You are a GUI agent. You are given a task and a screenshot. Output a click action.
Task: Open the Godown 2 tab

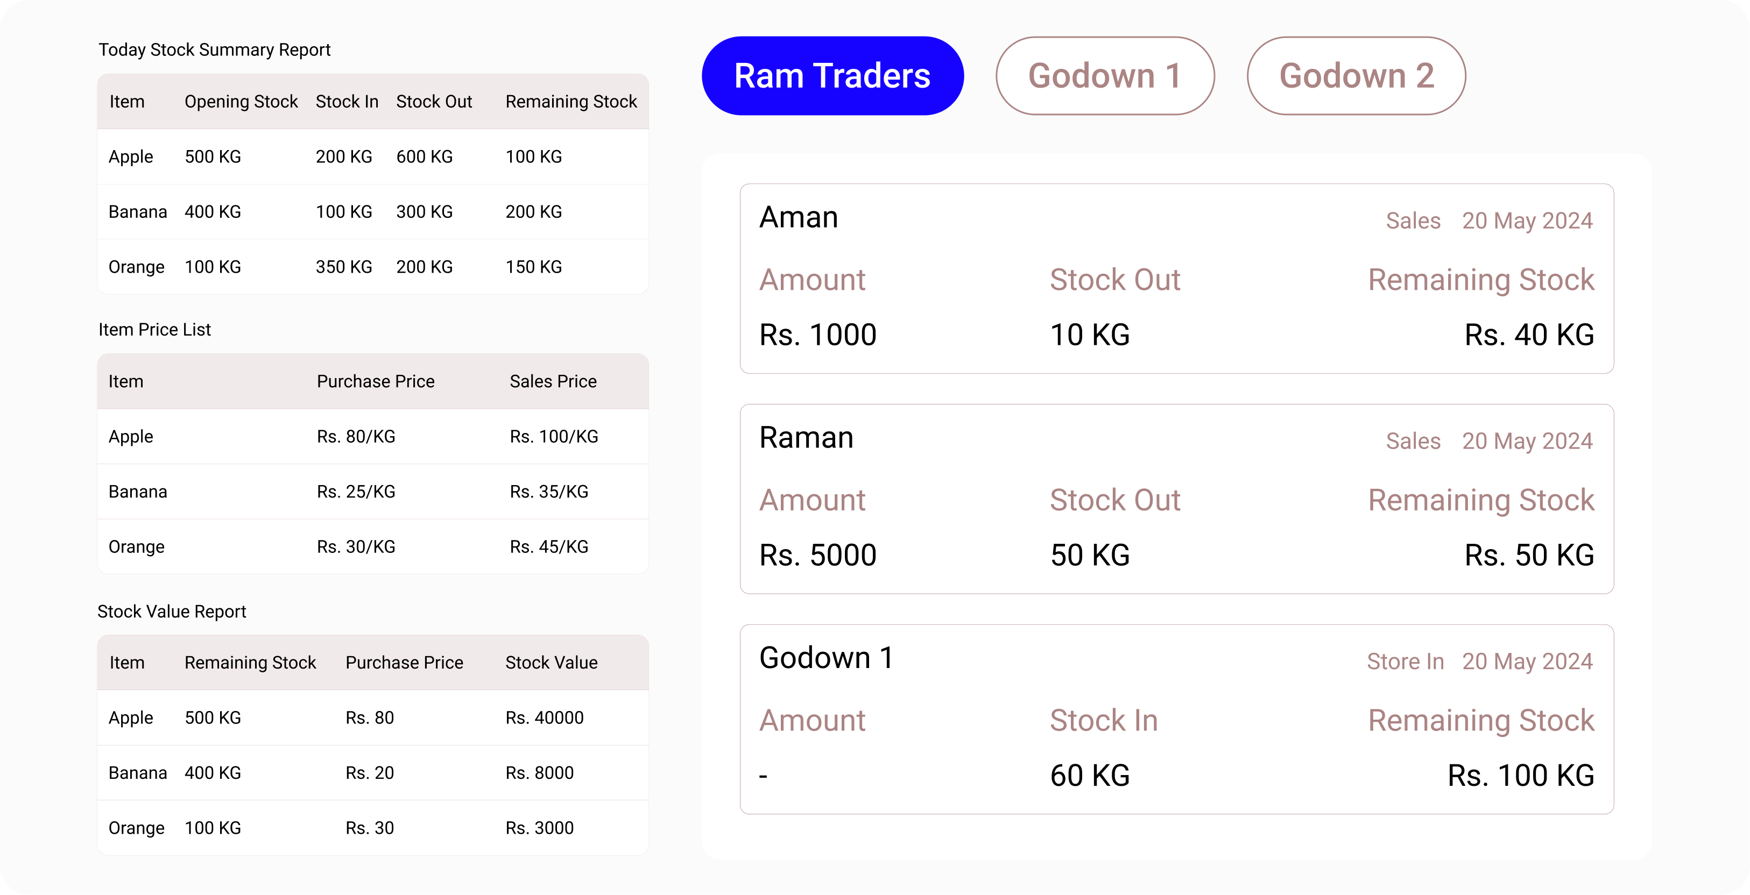click(1356, 75)
